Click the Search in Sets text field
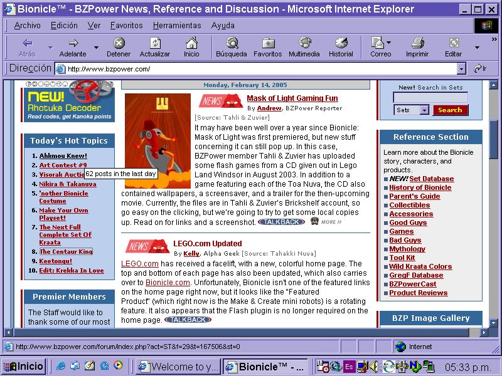 (x=430, y=98)
